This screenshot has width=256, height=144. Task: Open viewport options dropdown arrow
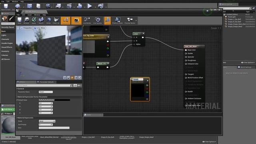pos(18,28)
